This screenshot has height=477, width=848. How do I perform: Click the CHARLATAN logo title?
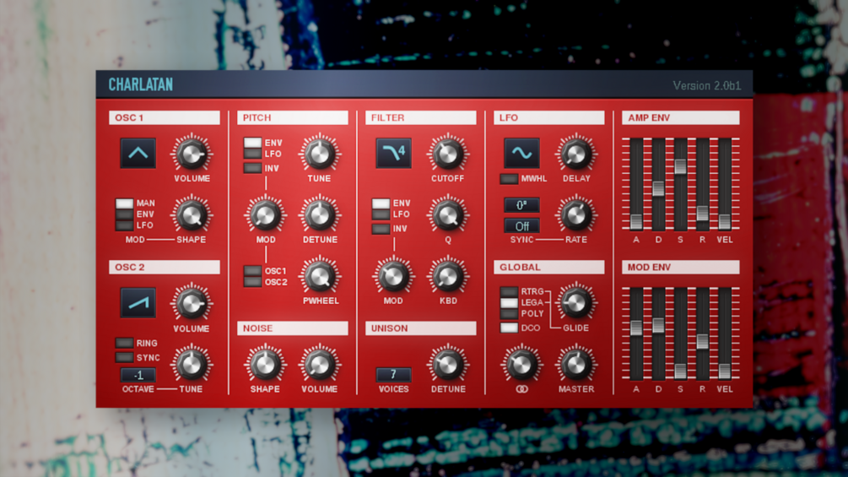[x=141, y=84]
